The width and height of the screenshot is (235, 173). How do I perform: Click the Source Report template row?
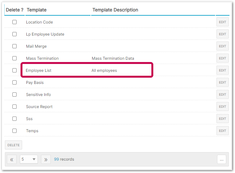click(39, 107)
